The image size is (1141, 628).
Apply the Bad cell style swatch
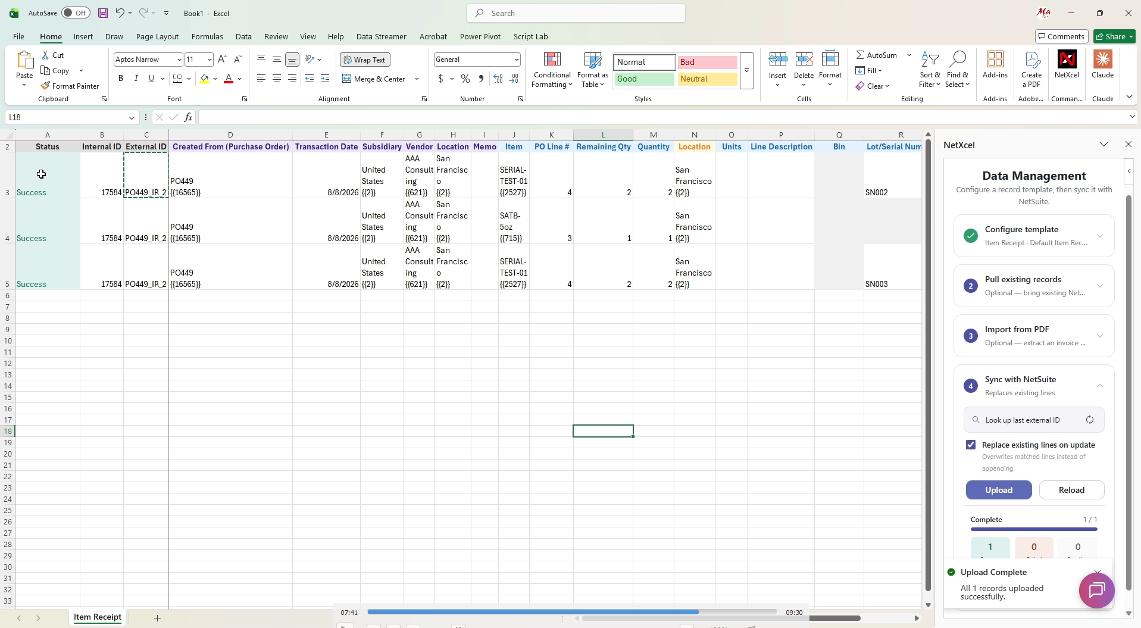point(707,62)
